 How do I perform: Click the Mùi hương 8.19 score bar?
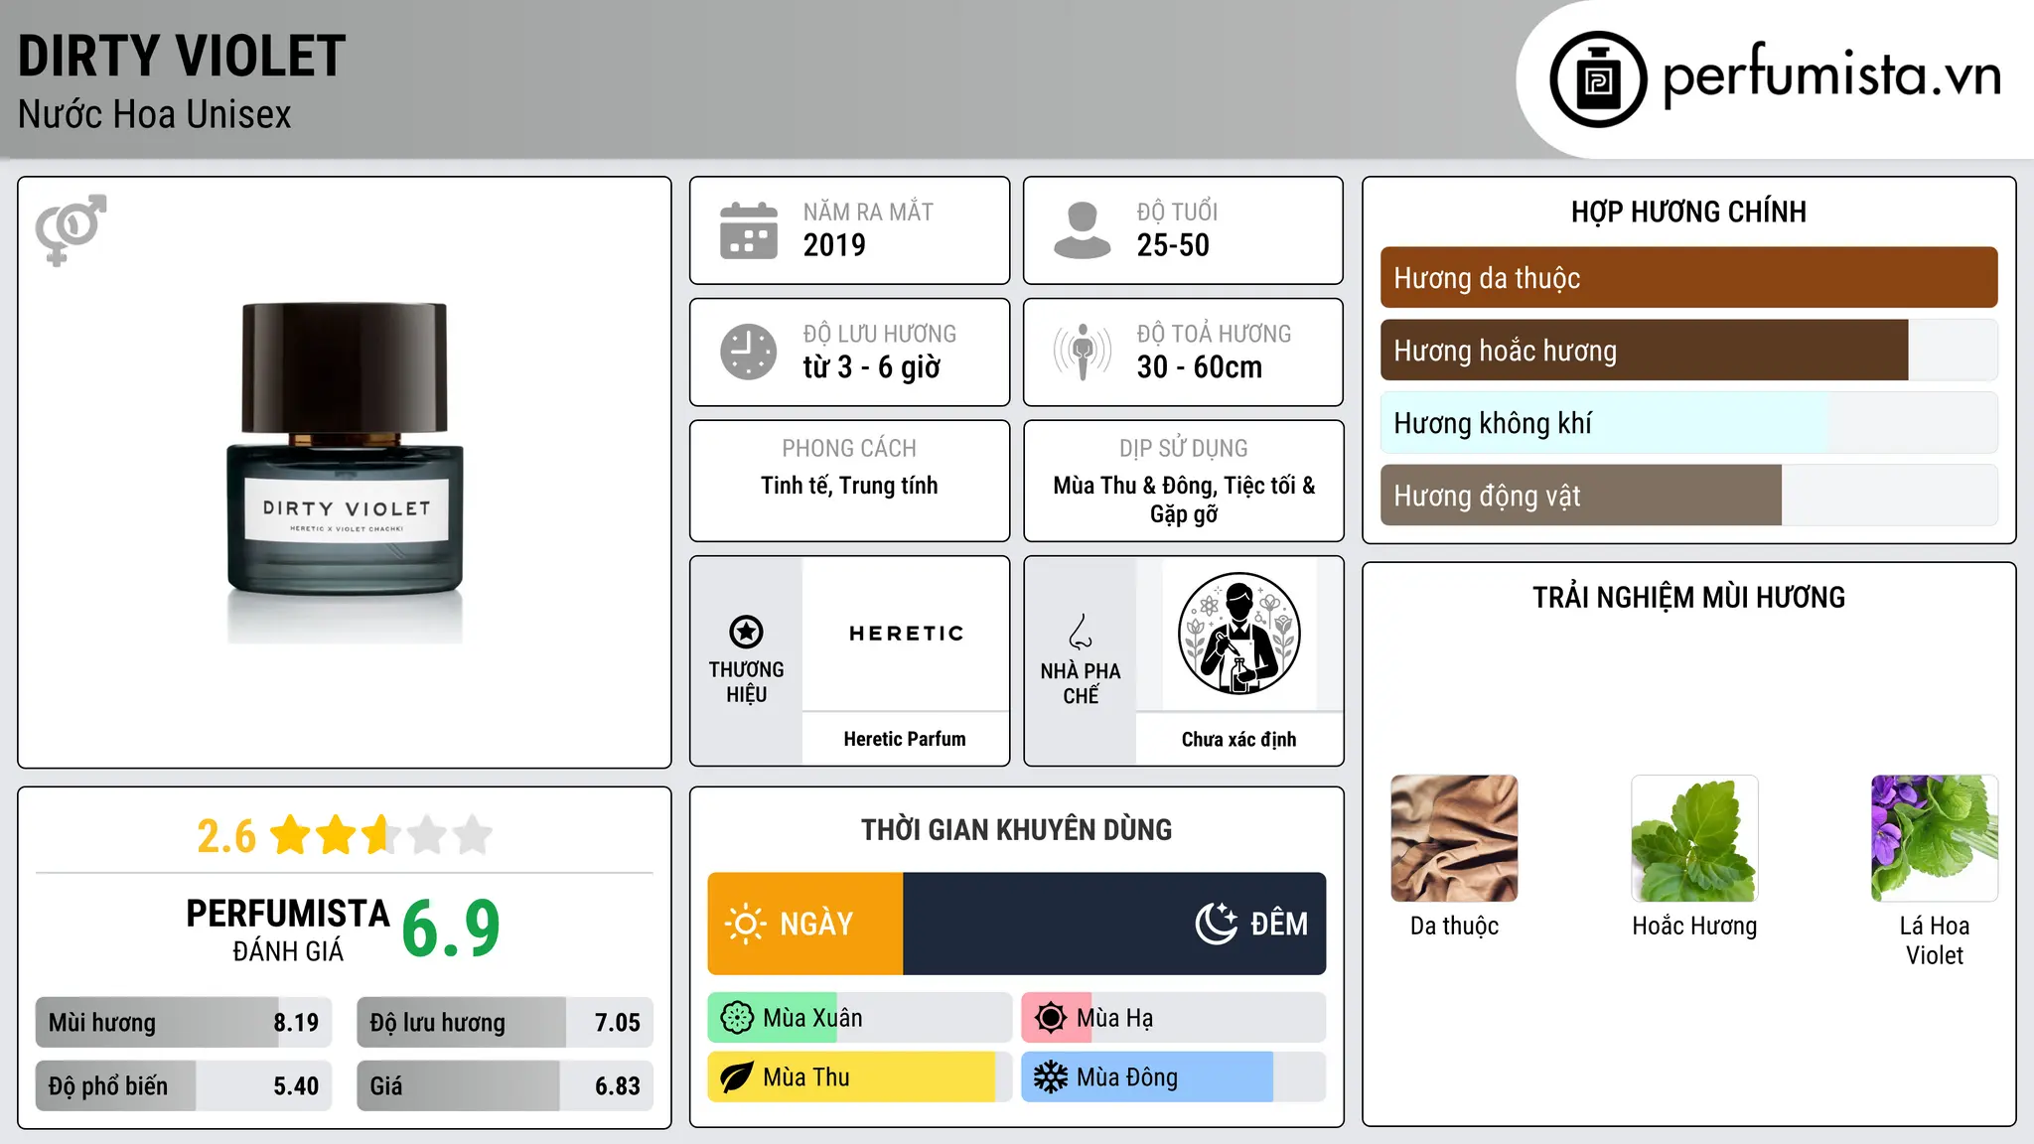tap(184, 1023)
